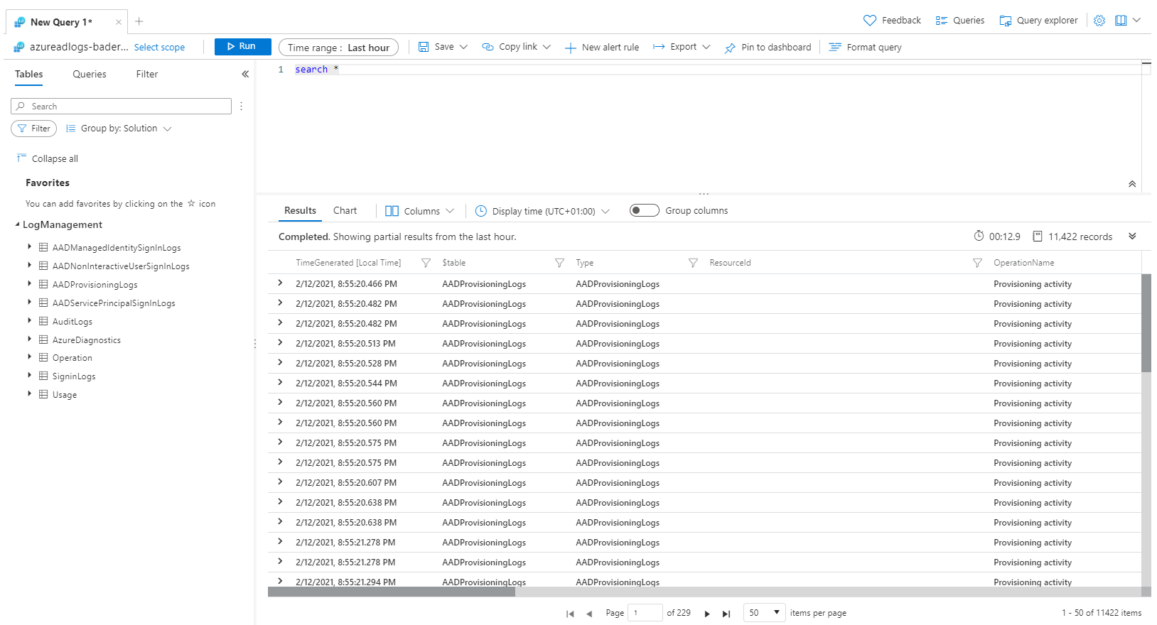Select the Operation table
The width and height of the screenshot is (1157, 625).
coord(72,358)
